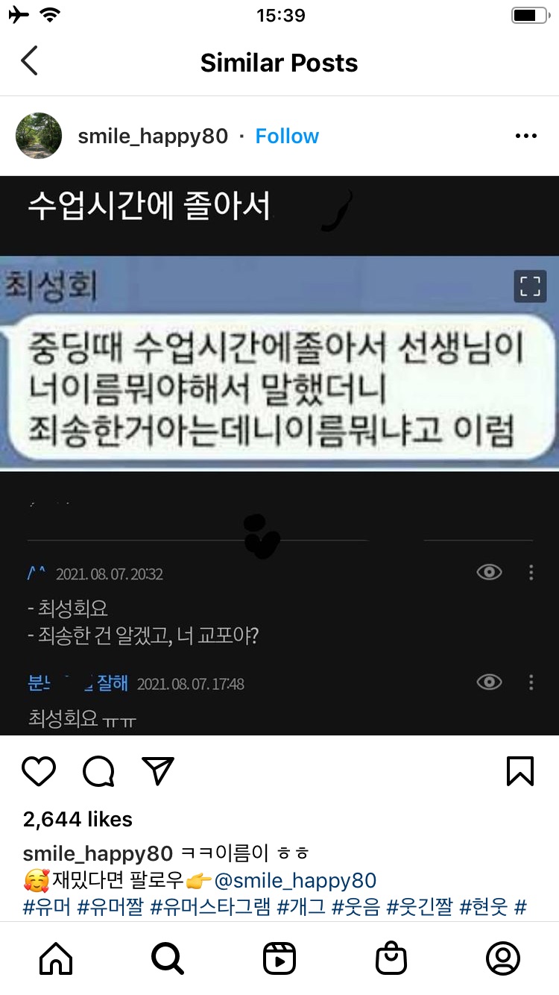Expand image with the fullscreen corner icon
The width and height of the screenshot is (559, 995).
(x=530, y=286)
